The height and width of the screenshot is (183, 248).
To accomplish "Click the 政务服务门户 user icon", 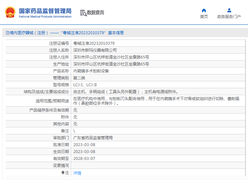I will [x=229, y=11].
